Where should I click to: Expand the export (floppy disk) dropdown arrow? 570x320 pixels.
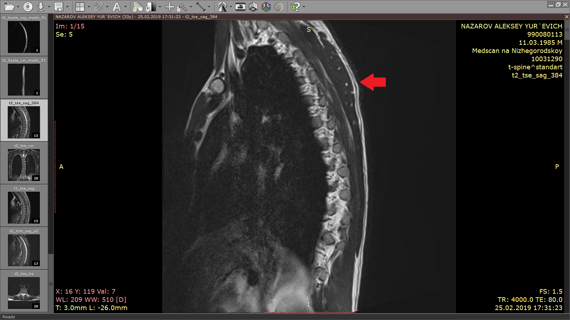click(x=67, y=7)
